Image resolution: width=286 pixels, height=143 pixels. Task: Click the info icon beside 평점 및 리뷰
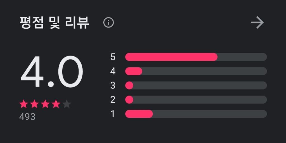click(x=109, y=23)
